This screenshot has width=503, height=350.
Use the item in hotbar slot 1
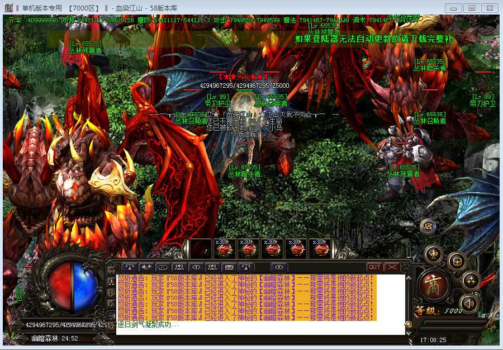[201, 249]
